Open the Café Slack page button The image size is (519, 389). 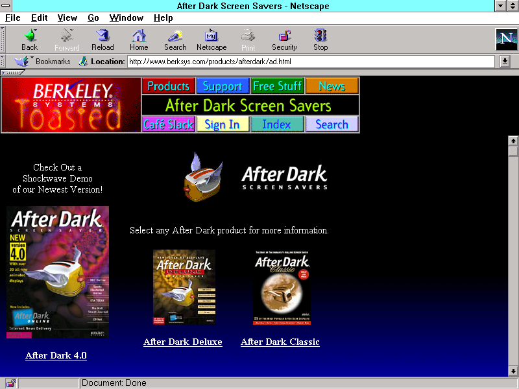coord(169,124)
